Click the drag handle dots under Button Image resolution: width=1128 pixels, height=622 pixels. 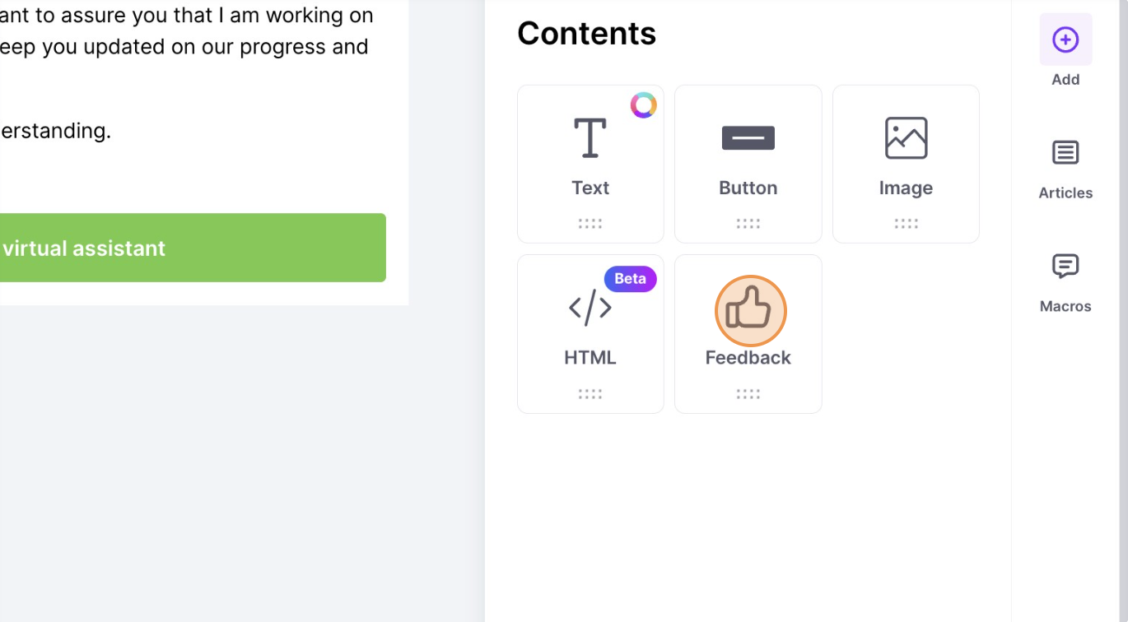(748, 224)
